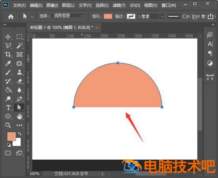The image size is (218, 178).
Task: Select the Polygonal Lasso tool
Action: (x=8, y=46)
